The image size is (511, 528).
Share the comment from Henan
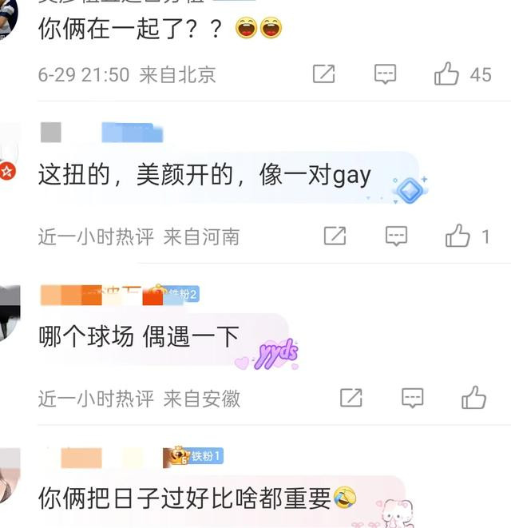click(x=335, y=236)
